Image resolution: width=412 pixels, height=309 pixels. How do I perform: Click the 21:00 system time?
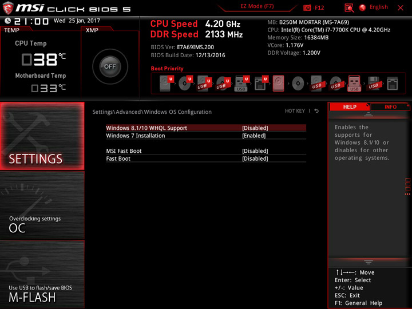[31, 21]
